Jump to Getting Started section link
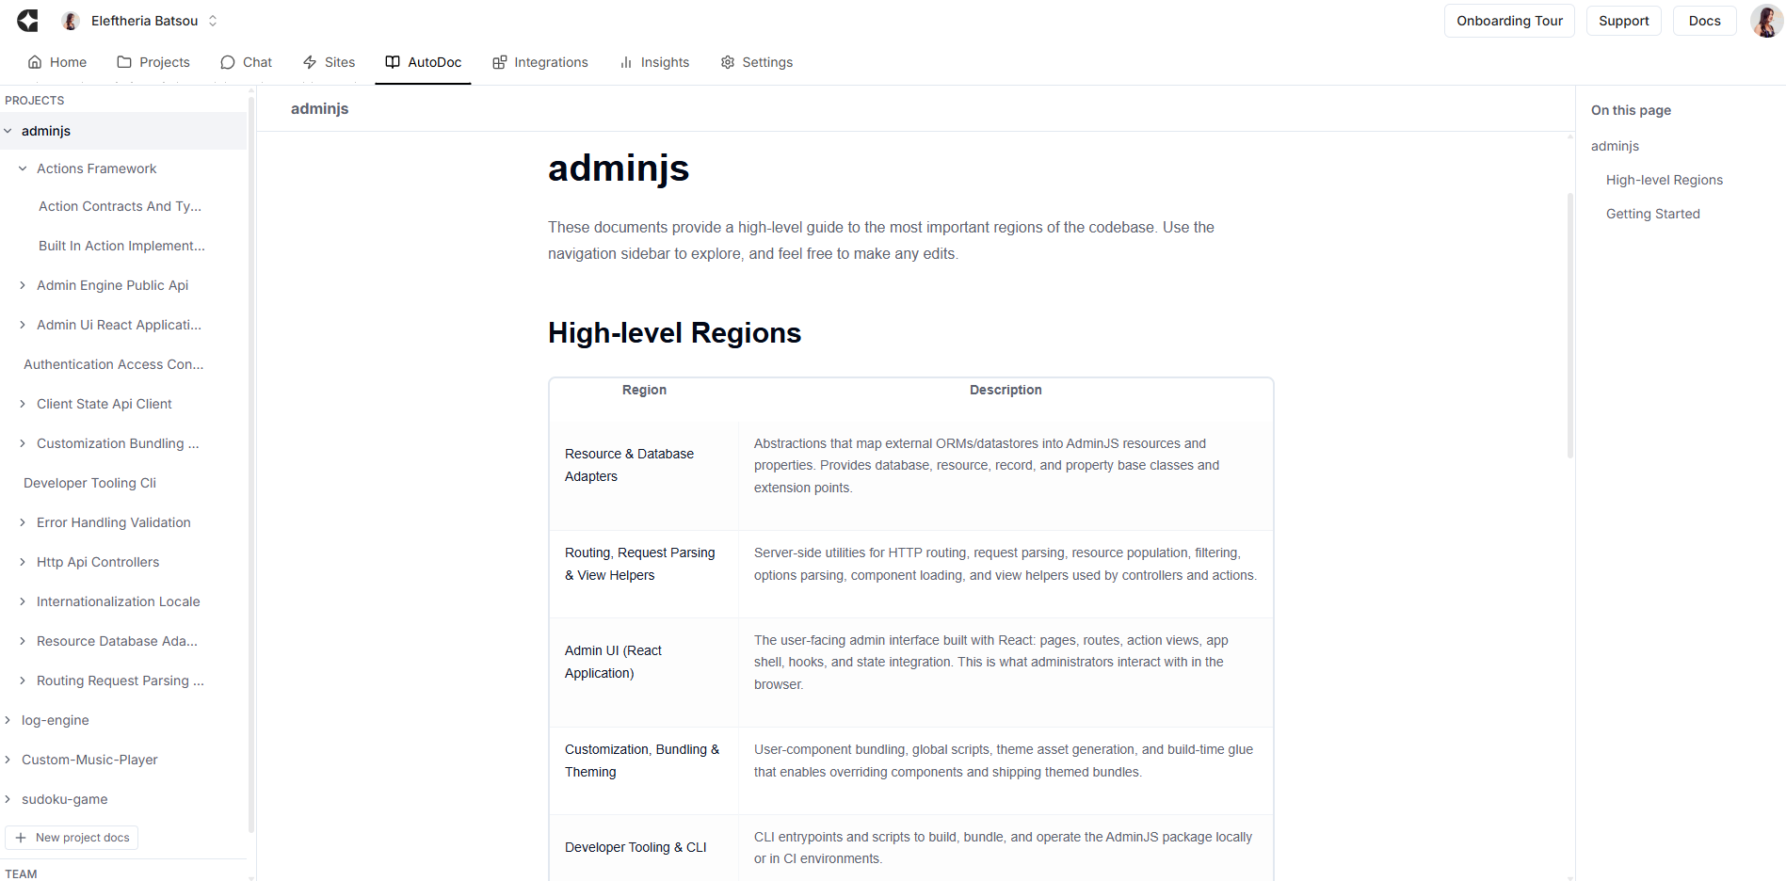The image size is (1786, 881). click(1652, 214)
